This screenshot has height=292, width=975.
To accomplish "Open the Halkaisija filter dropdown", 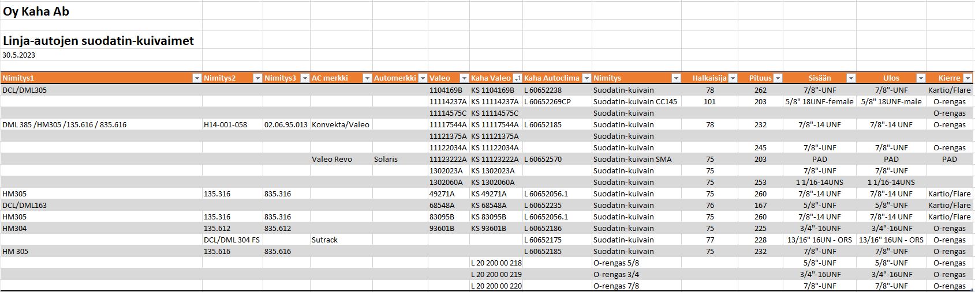I will click(x=733, y=78).
